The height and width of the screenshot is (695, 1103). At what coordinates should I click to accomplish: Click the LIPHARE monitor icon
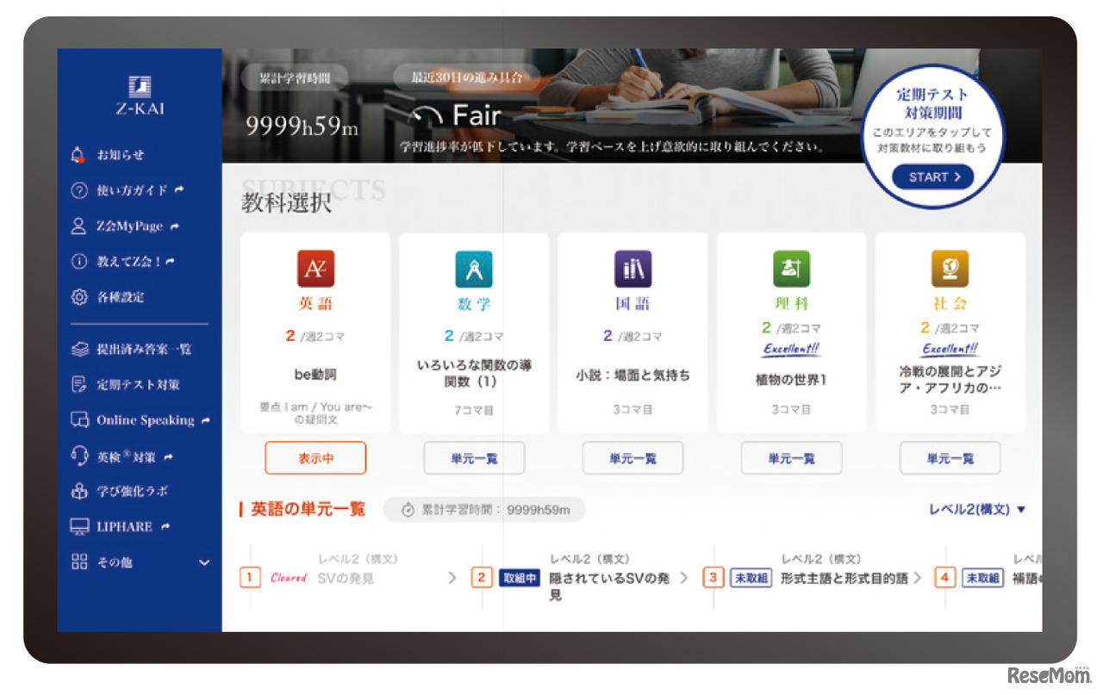click(x=79, y=526)
